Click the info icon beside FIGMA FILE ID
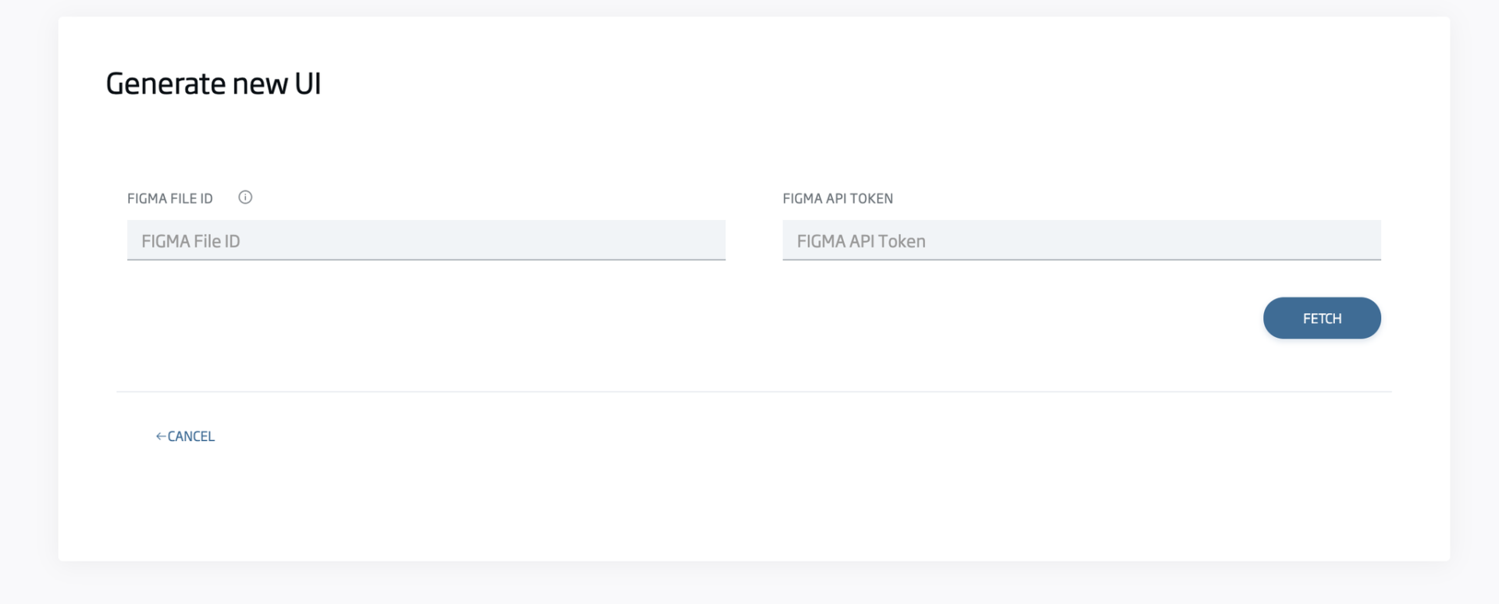This screenshot has height=604, width=1499. click(x=245, y=197)
